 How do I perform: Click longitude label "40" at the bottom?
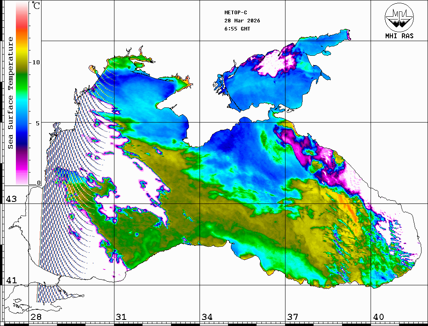pos(378,317)
